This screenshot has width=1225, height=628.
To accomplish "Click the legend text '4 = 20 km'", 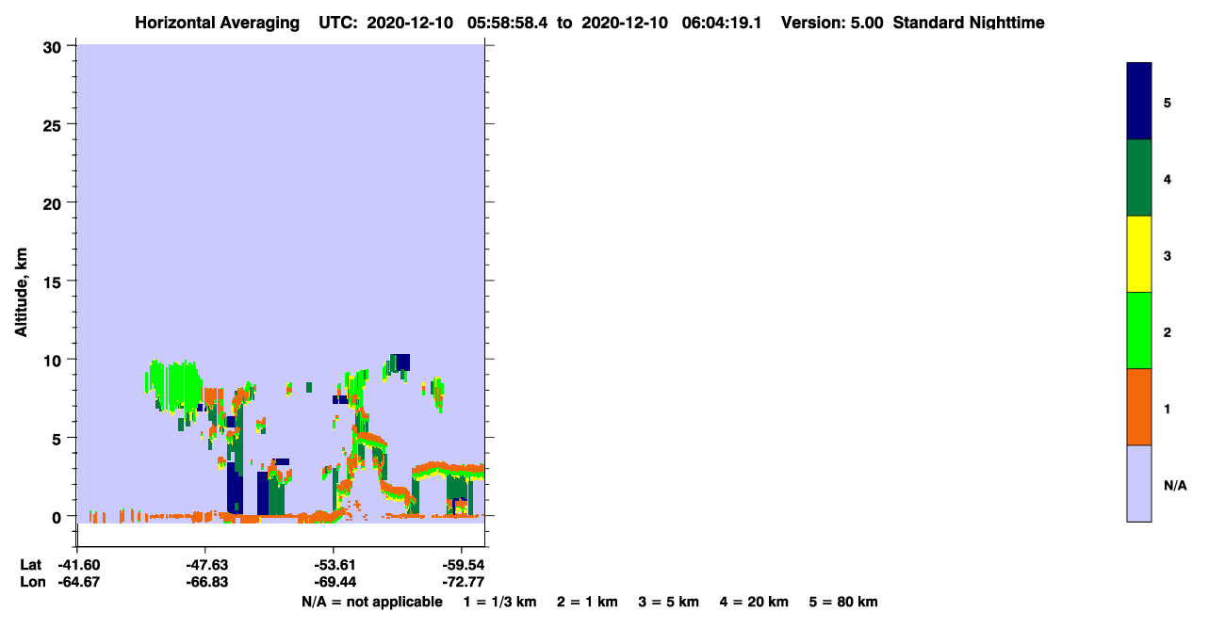I will click(754, 602).
